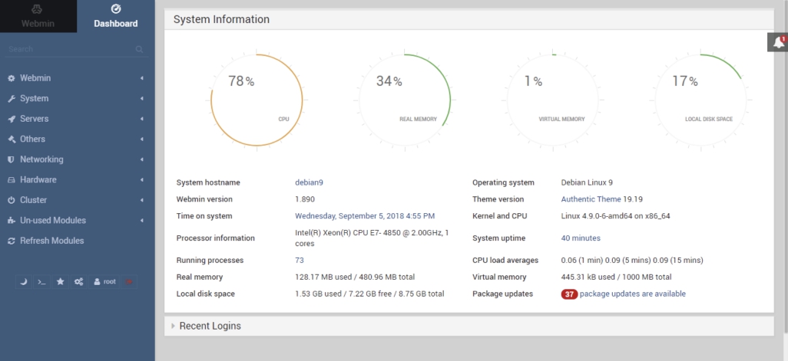
Task: Open favorites star icon
Action: (61, 282)
